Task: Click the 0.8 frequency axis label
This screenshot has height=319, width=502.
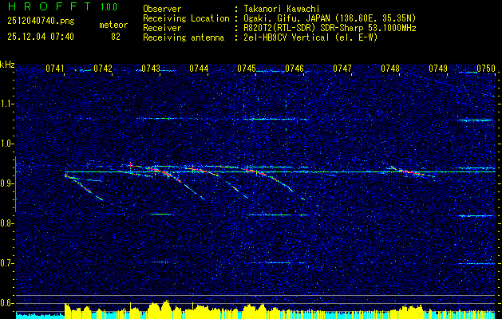Action: point(7,223)
